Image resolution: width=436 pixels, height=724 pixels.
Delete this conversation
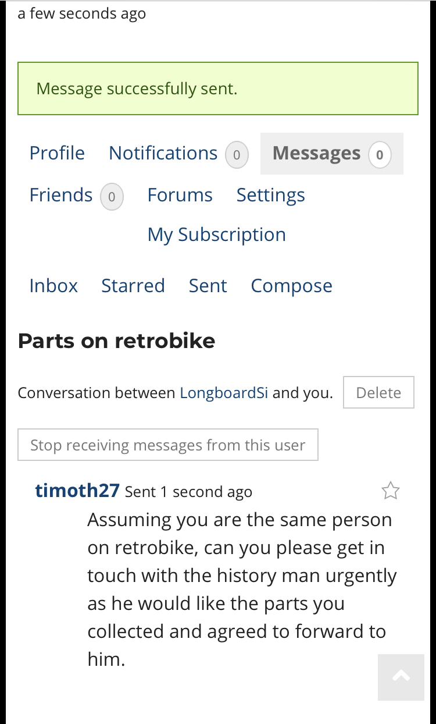[x=378, y=393]
